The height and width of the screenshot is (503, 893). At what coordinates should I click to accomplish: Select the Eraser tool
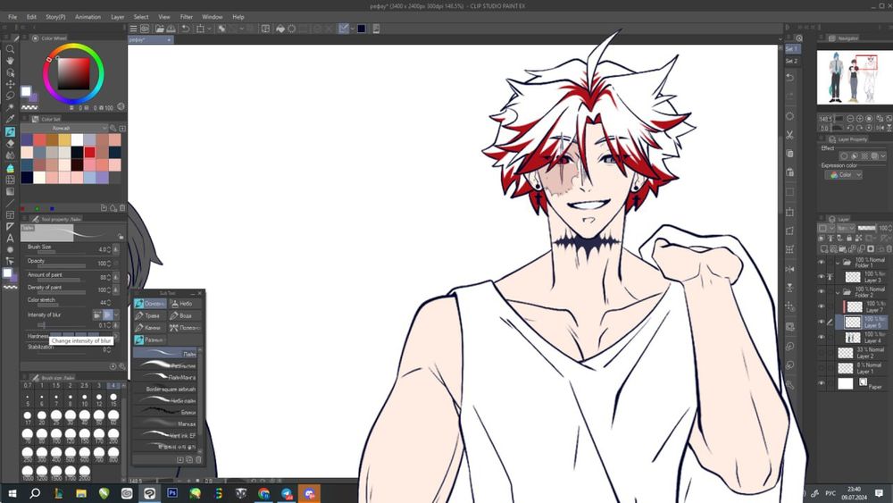click(10, 143)
